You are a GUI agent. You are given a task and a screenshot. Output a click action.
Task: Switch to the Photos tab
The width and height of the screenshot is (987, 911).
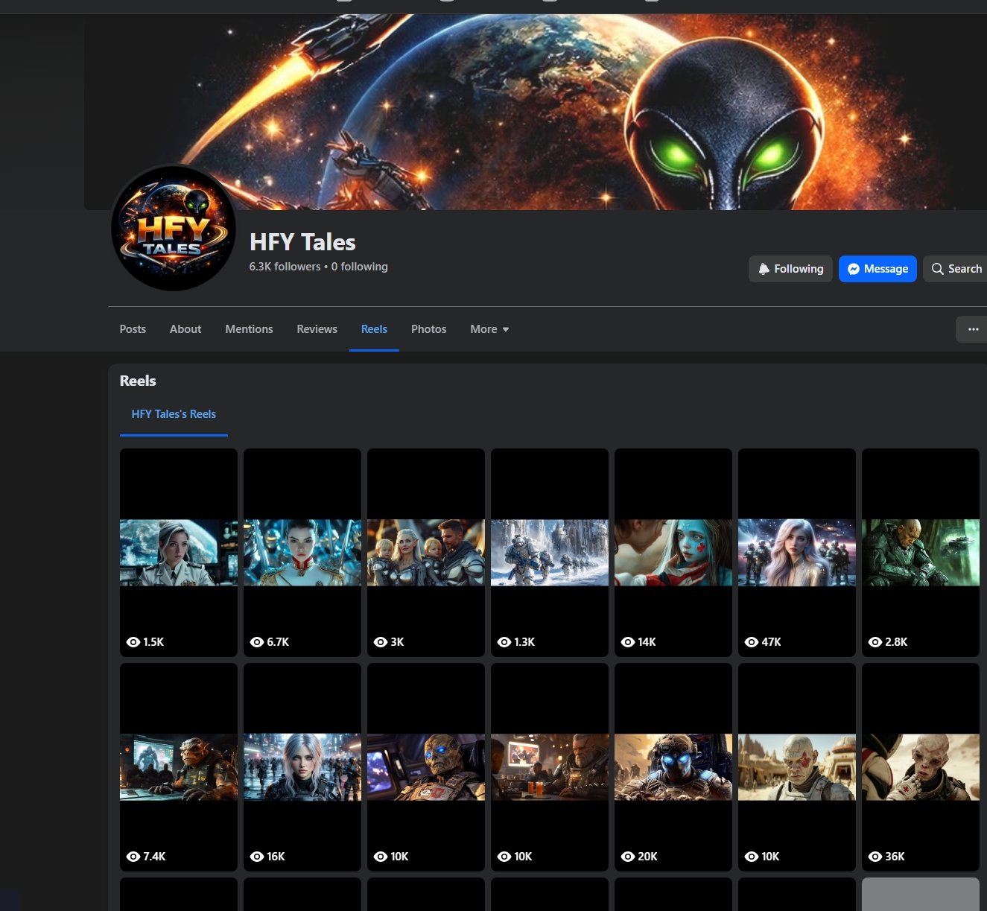coord(428,329)
